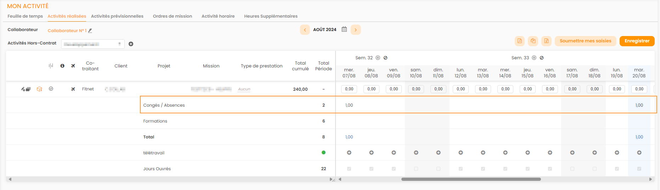Open the calendar date picker
This screenshot has width=660, height=190.
pos(344,30)
